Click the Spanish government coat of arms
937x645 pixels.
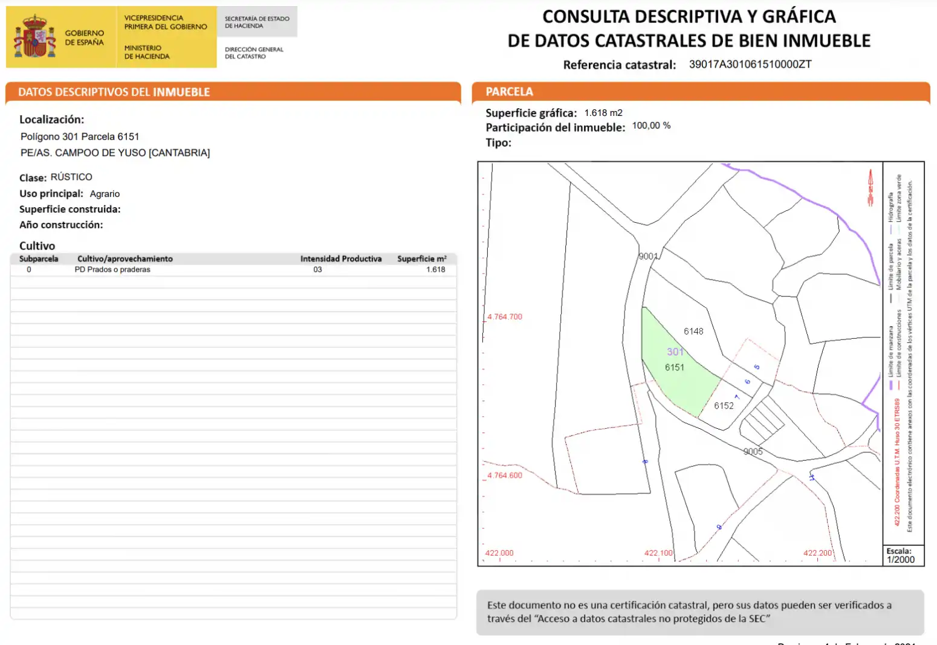click(35, 37)
